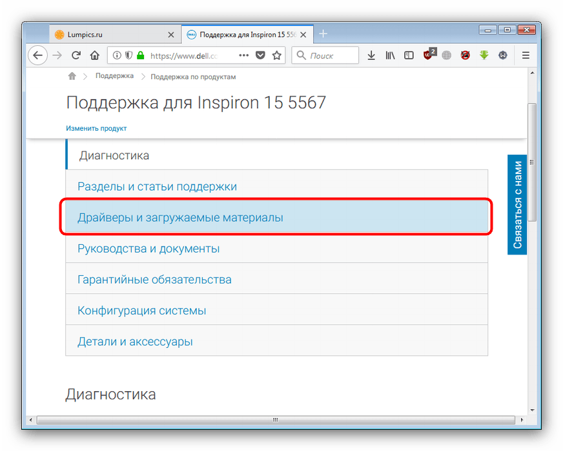
Task: Toggle the sidebar view icon
Action: click(409, 55)
